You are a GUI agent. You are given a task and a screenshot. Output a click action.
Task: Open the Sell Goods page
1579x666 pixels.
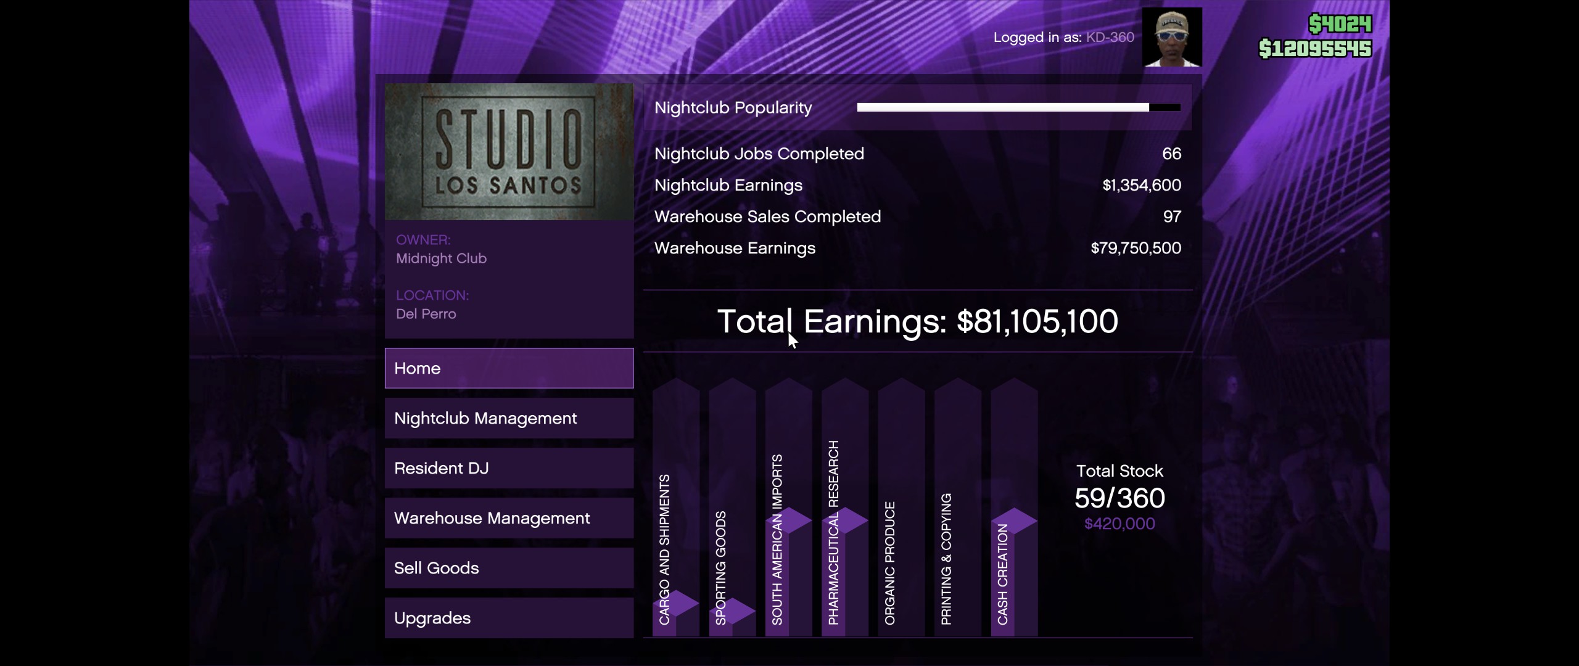coord(509,568)
